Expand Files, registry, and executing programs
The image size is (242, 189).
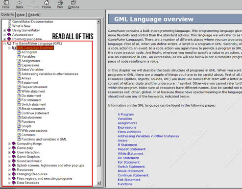(x=9, y=179)
